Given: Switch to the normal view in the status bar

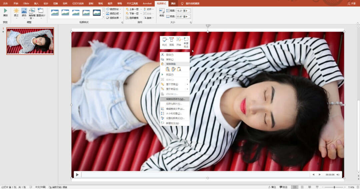Looking at the screenshot, I should click(x=294, y=187).
